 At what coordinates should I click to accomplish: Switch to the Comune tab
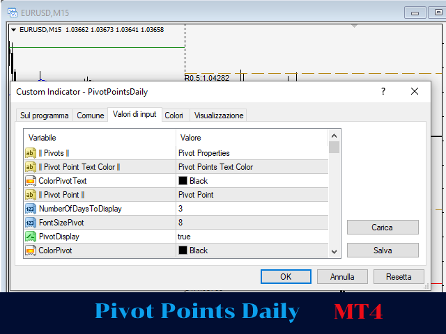coord(91,116)
